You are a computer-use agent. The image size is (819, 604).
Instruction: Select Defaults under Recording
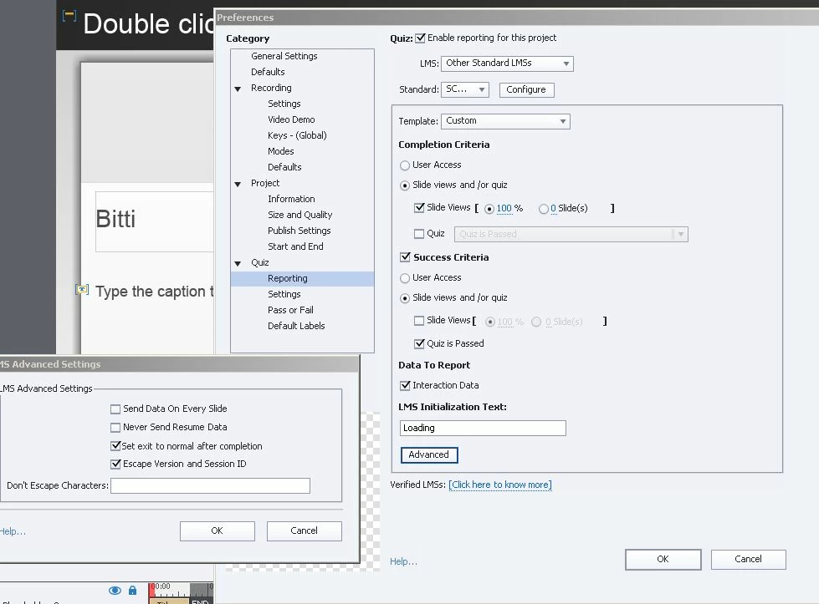click(284, 167)
